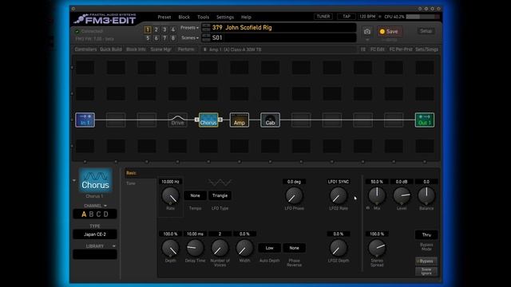511x287 pixels.
Task: Select the In 1 block on the grid
Action: click(85, 120)
